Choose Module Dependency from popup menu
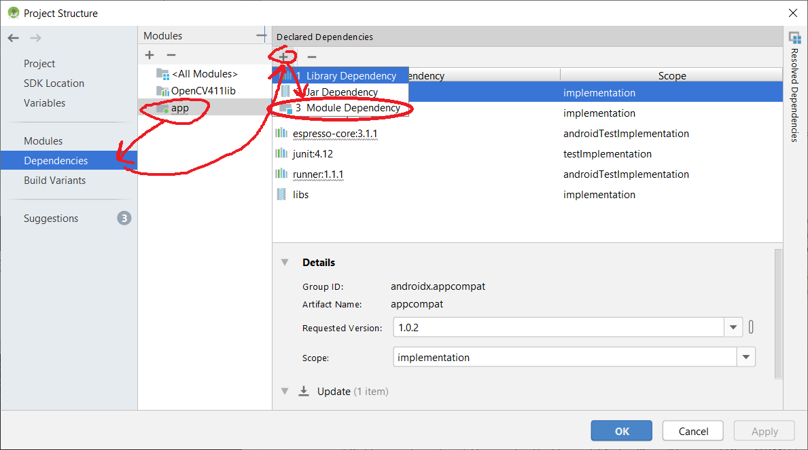 347,108
